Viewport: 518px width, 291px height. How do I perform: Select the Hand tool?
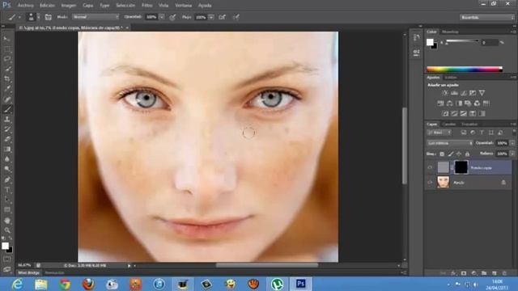pos(7,221)
